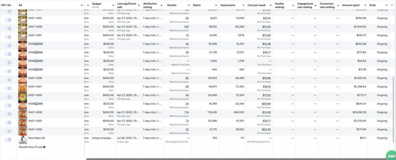Open the Results column dropdown arrow

tap(188, 5)
